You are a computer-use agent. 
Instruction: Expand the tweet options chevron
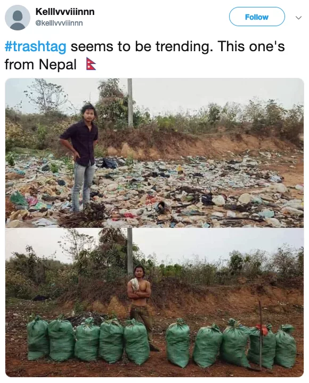(298, 18)
